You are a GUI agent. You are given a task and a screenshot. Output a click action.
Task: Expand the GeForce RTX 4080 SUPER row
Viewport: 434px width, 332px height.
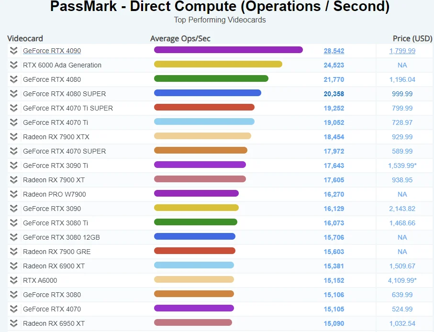[x=13, y=94]
